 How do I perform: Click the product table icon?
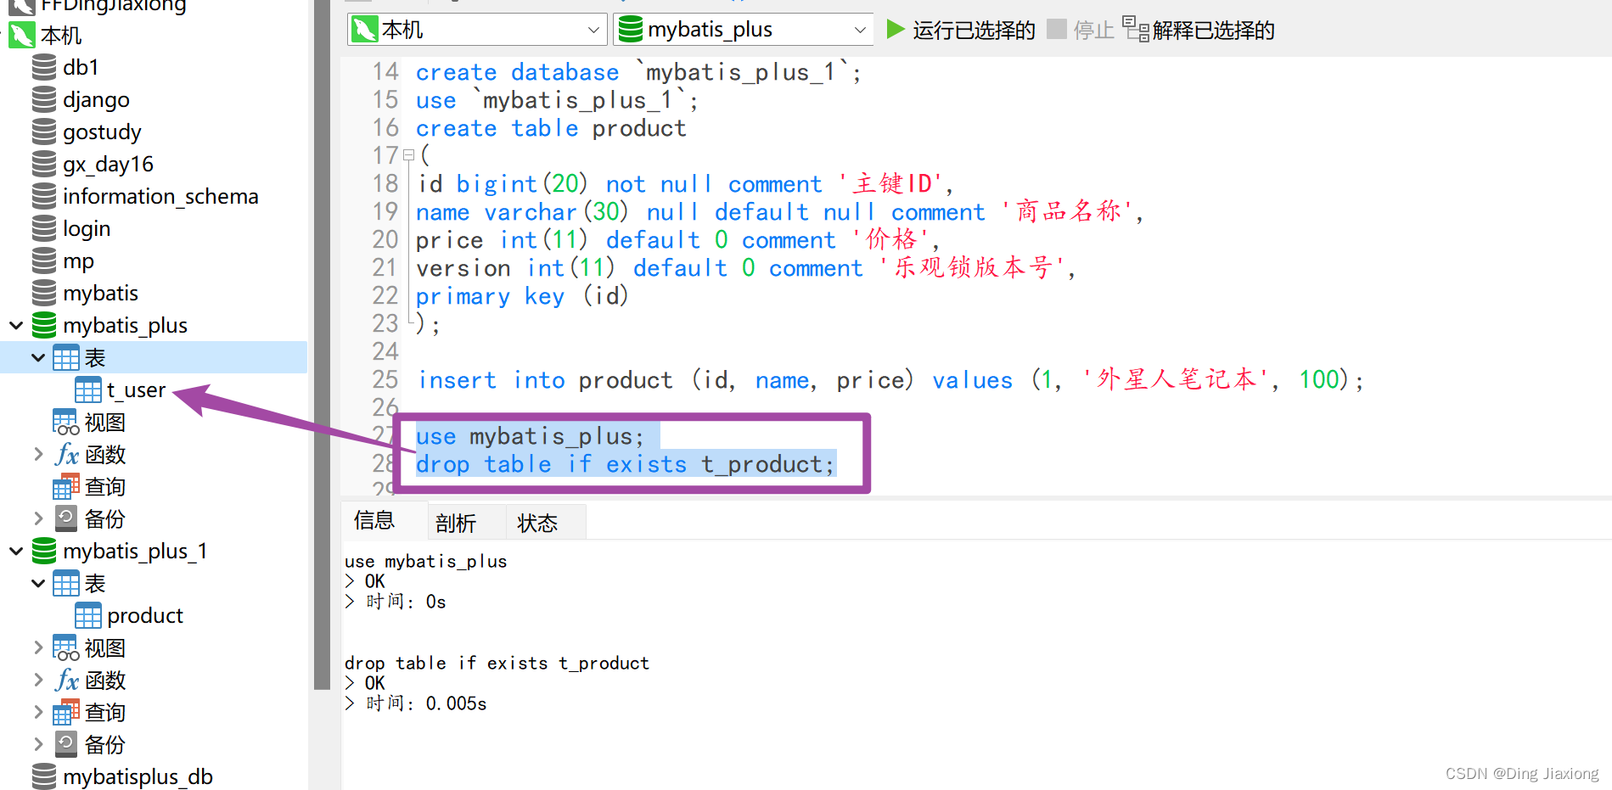coord(88,615)
